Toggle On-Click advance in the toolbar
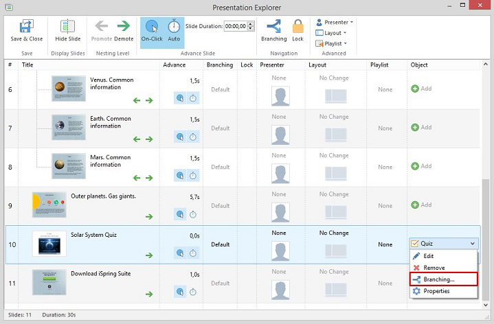Image resolution: width=494 pixels, height=324 pixels. point(152,27)
